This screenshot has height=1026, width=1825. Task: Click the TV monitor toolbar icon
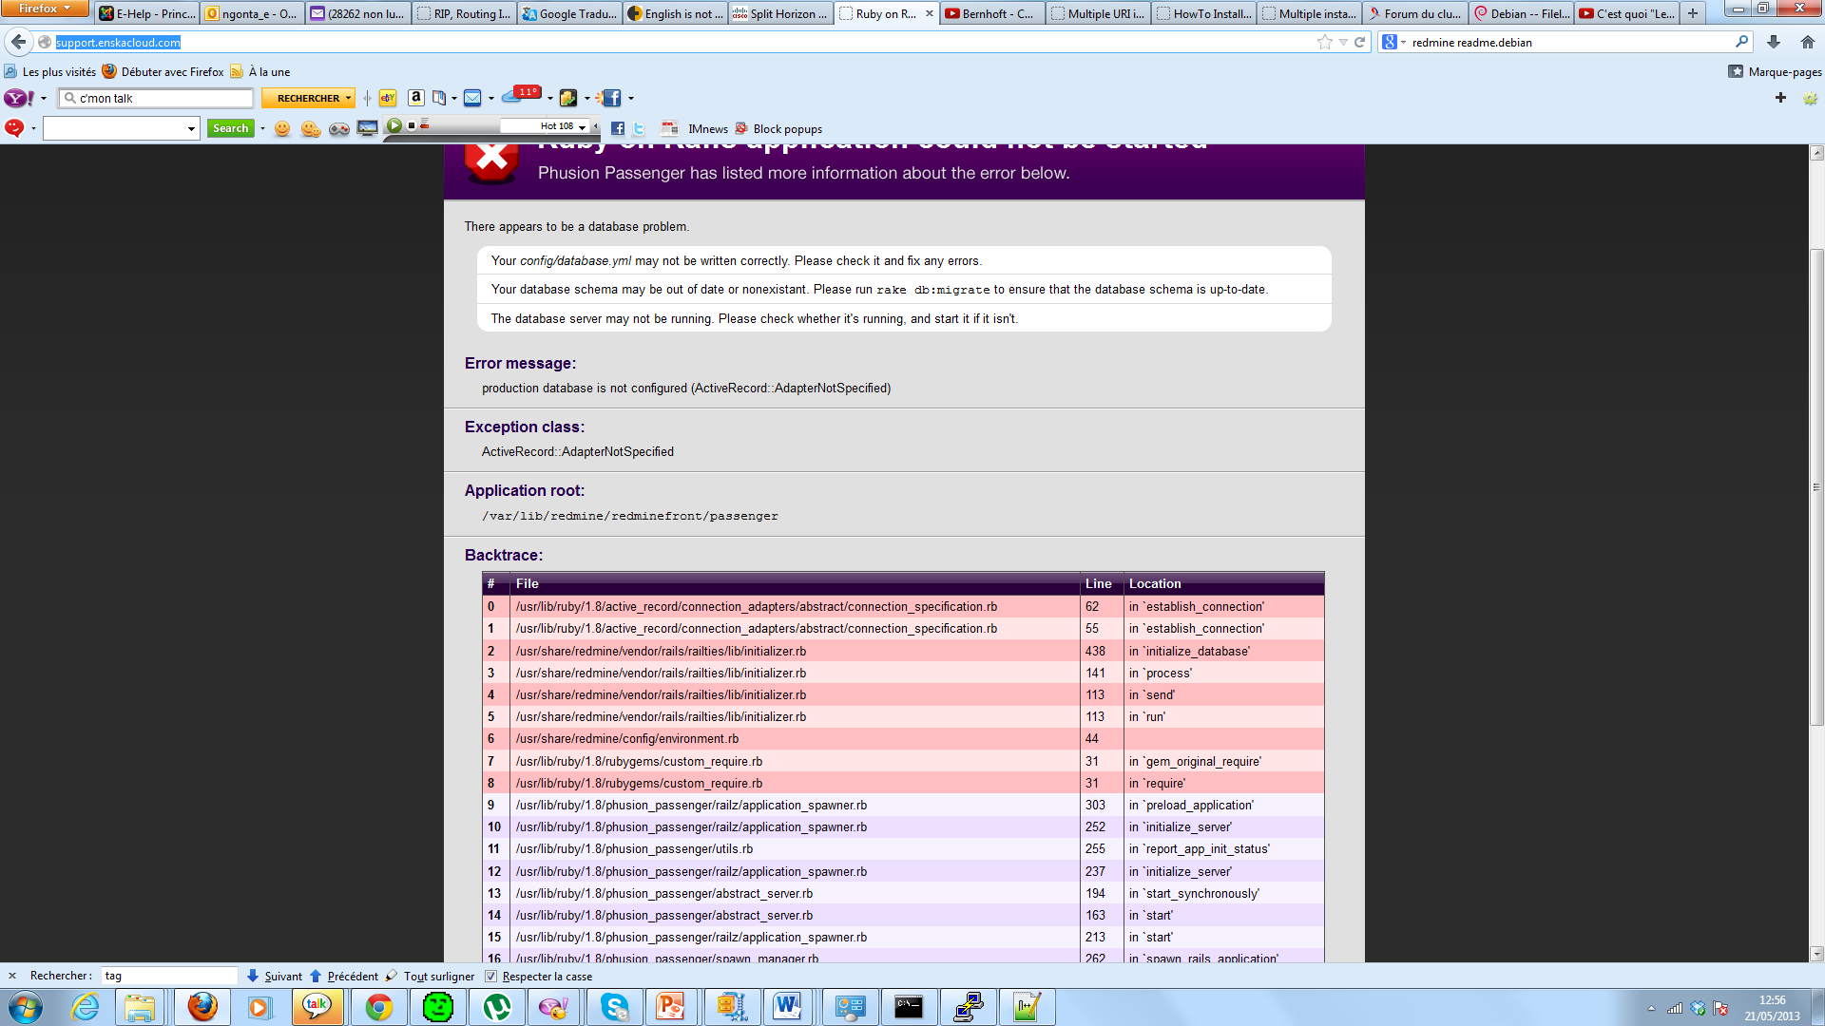(368, 128)
